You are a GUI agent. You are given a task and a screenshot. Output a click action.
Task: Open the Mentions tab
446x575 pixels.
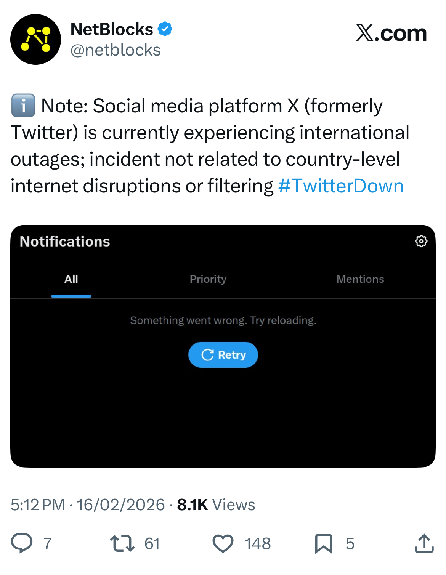[360, 279]
